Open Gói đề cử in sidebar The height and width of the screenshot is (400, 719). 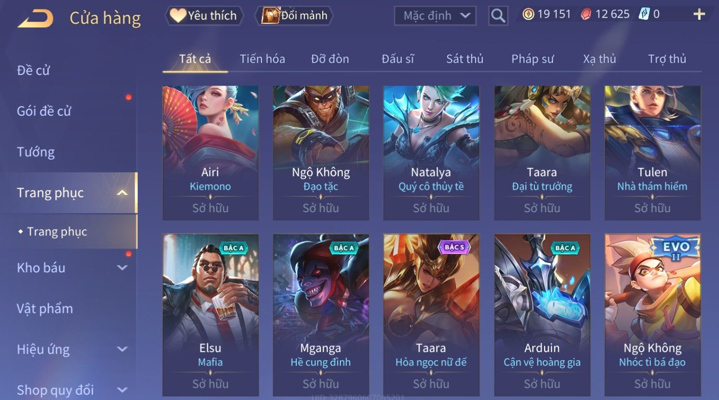[x=44, y=111]
